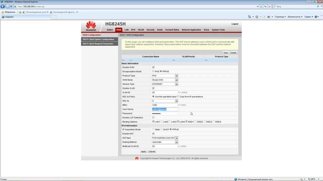Open the Dialing Method dropdown
323x181 pixels.
(x=165, y=142)
